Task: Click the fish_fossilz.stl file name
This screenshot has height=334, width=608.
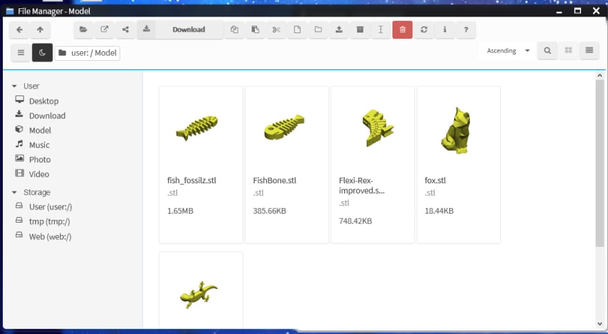Action: point(191,180)
